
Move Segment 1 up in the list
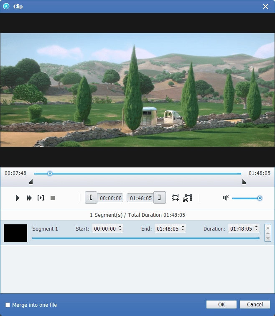268,233
